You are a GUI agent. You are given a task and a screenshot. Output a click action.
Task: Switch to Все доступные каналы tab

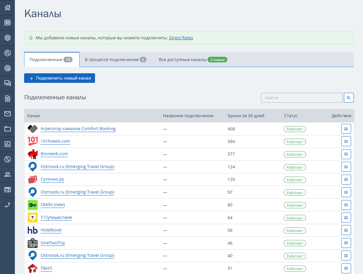pyautogui.click(x=193, y=59)
